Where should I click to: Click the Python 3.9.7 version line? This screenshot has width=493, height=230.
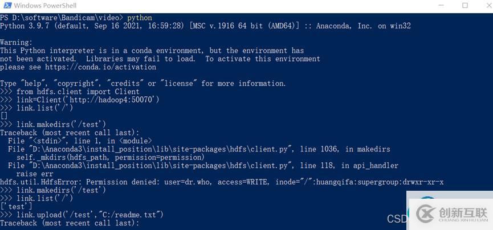[205, 26]
